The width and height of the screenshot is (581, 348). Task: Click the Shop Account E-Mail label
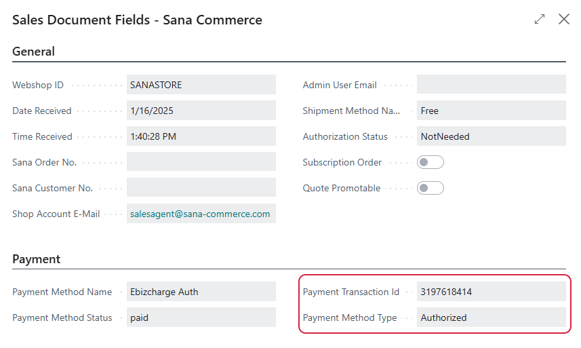(x=56, y=214)
